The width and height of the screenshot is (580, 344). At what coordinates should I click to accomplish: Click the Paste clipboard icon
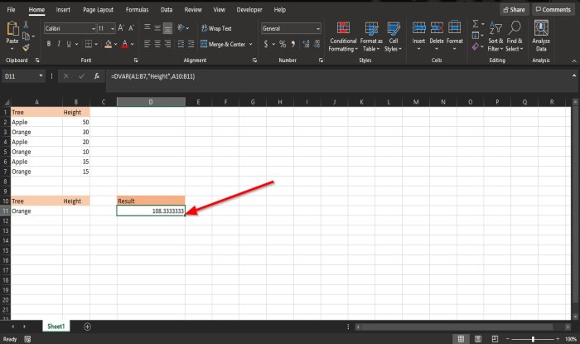pos(12,31)
